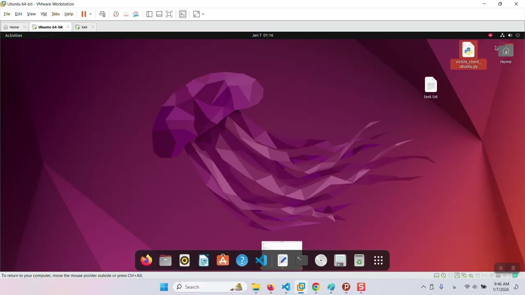Open Windows Start menu
Image resolution: width=525 pixels, height=295 pixels.
tap(164, 287)
